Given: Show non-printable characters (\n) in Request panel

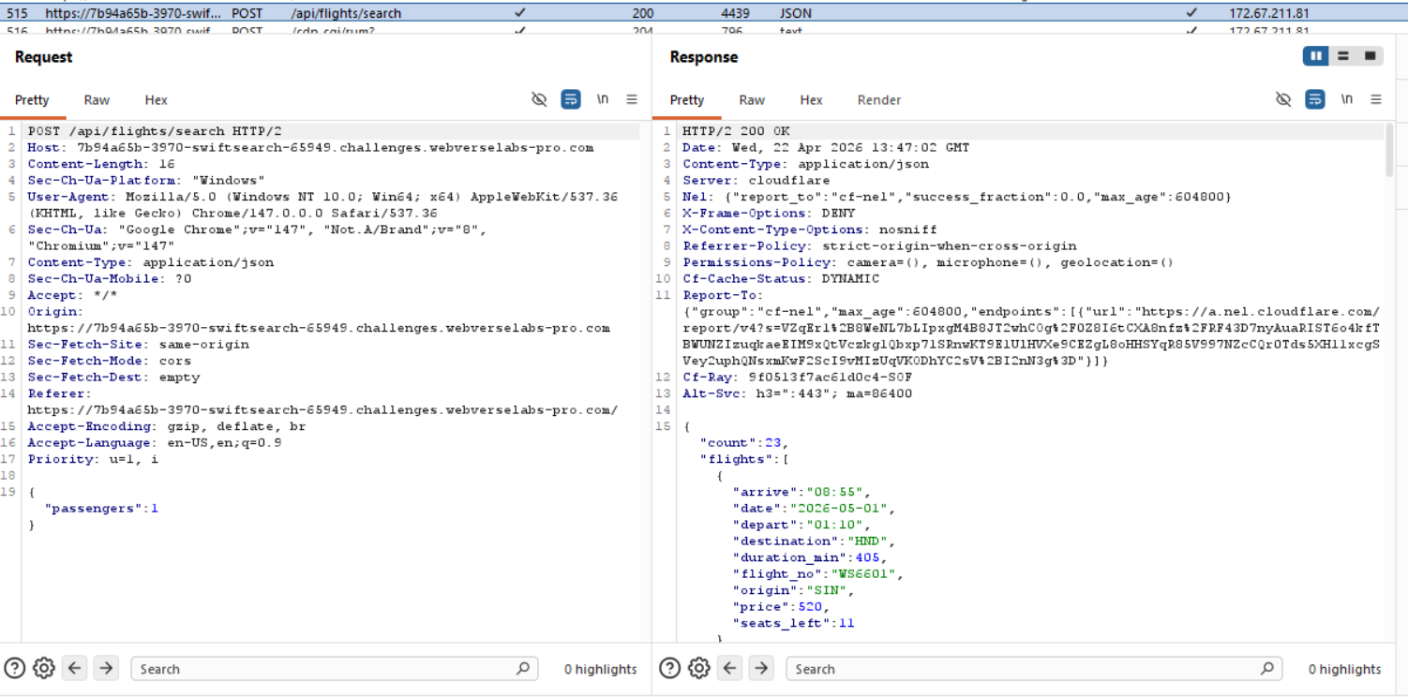Looking at the screenshot, I should pos(603,99).
